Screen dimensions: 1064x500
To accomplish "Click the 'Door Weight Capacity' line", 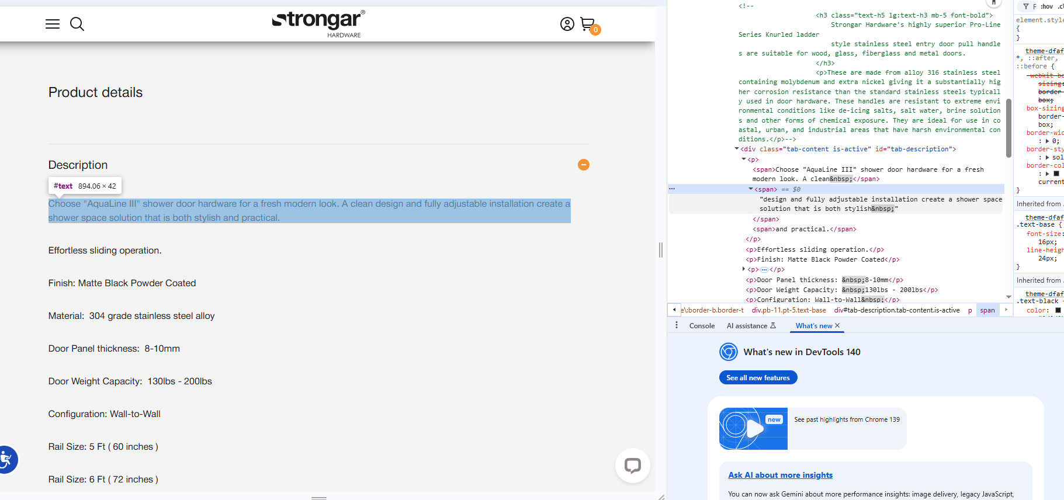I will tap(130, 381).
